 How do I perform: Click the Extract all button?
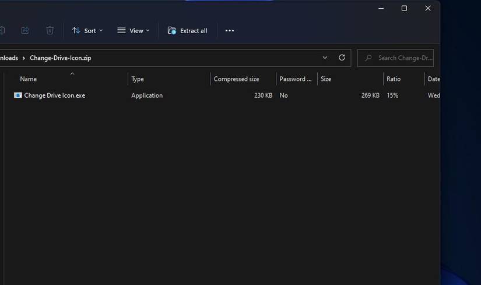[187, 31]
